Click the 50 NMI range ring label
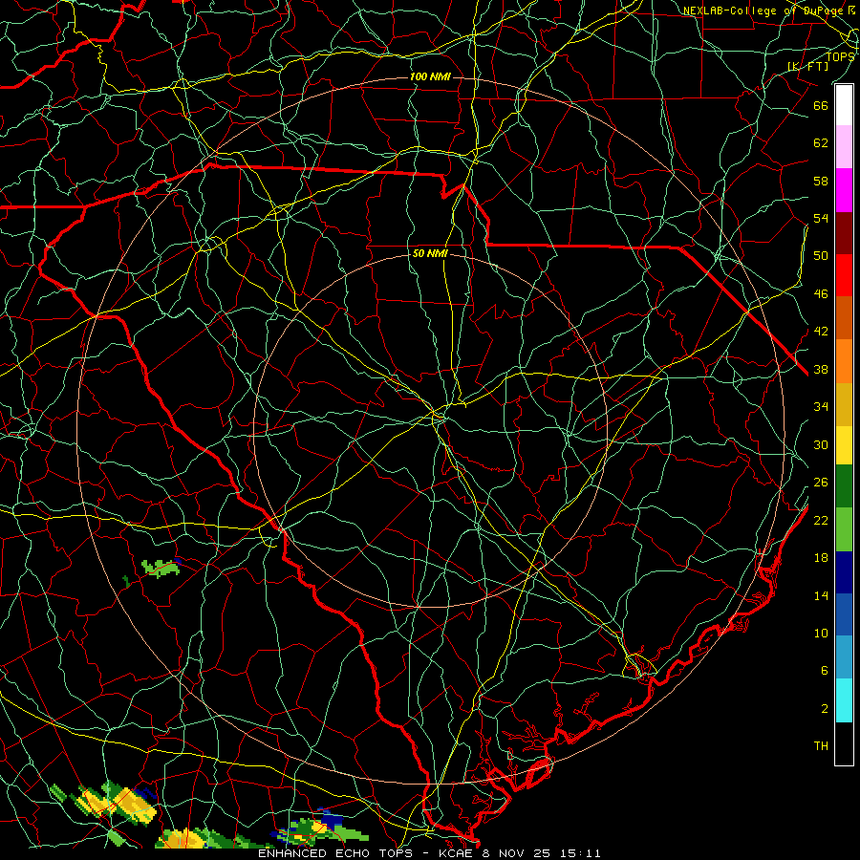The width and height of the screenshot is (860, 860). (x=430, y=253)
